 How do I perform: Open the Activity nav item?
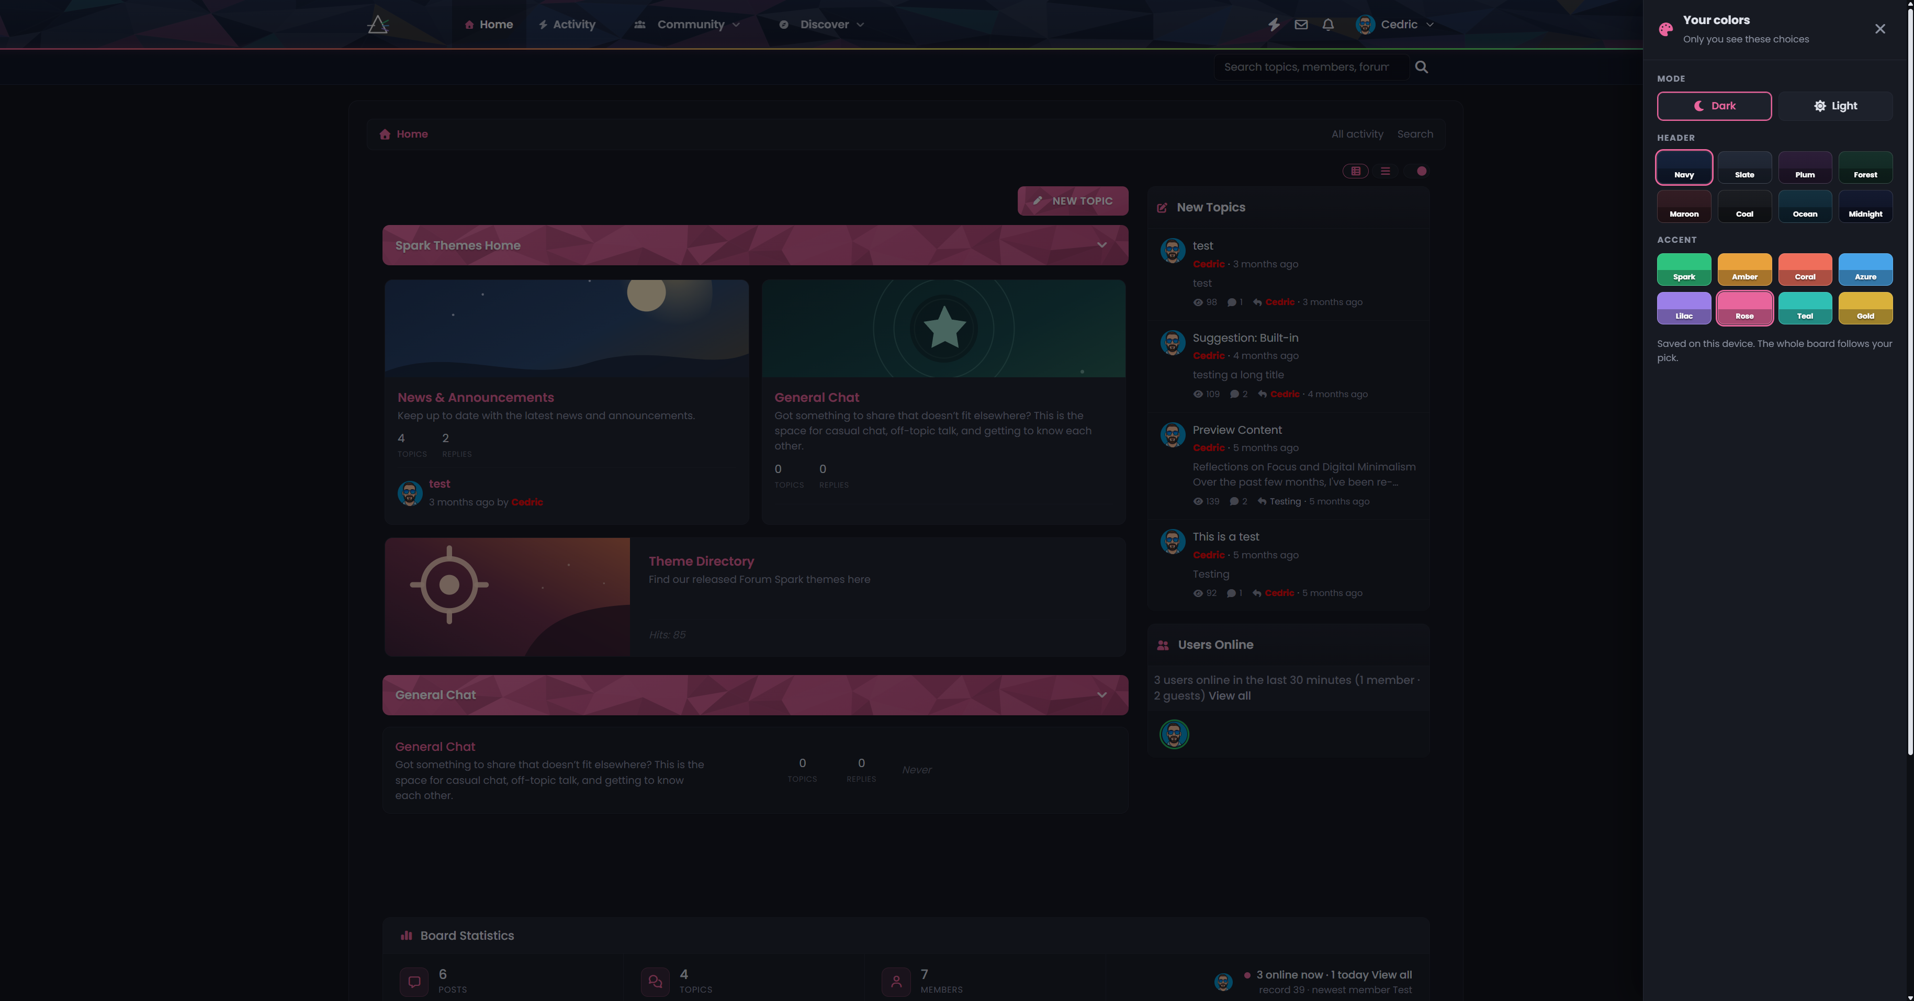click(567, 25)
